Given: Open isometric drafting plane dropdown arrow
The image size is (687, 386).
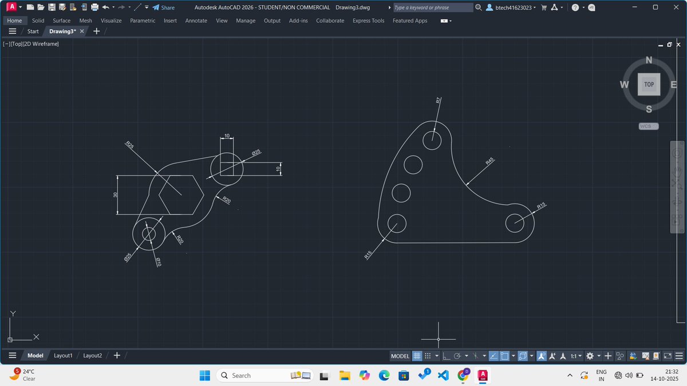Looking at the screenshot, I should pos(484,356).
